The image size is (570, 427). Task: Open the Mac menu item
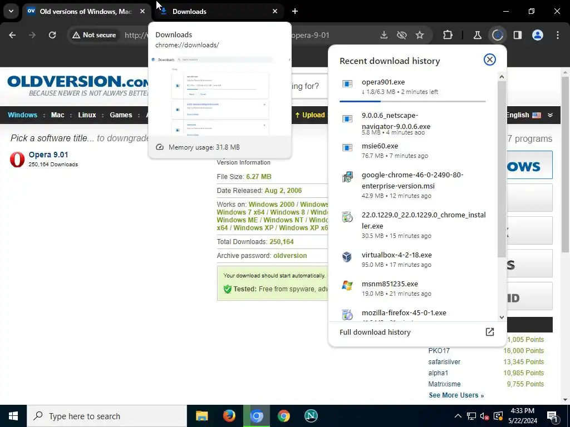point(57,115)
